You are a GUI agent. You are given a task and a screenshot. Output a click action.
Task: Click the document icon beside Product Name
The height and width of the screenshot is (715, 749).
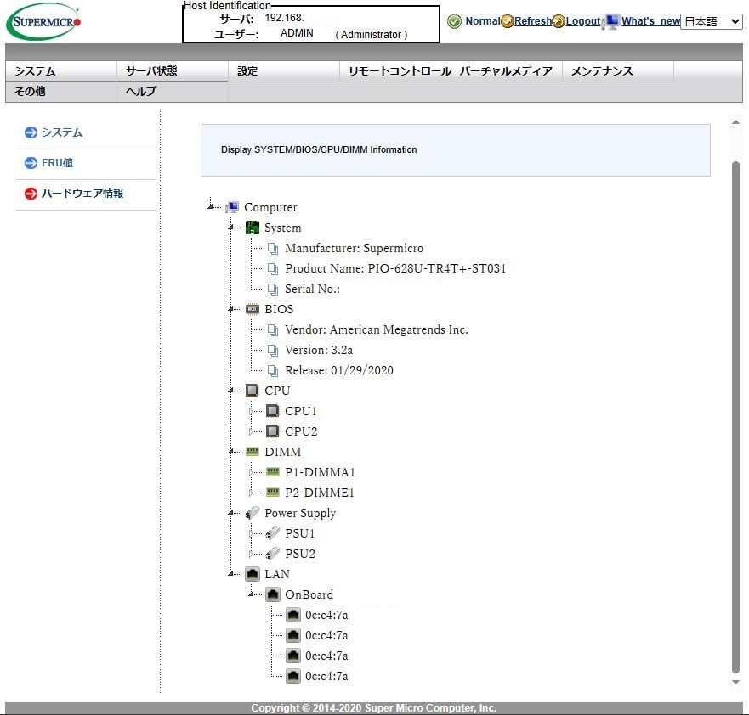(273, 268)
